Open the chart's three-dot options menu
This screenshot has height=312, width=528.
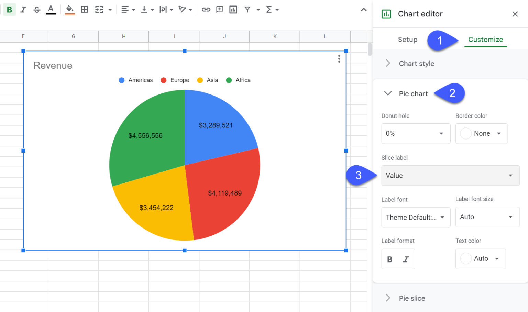(x=339, y=59)
